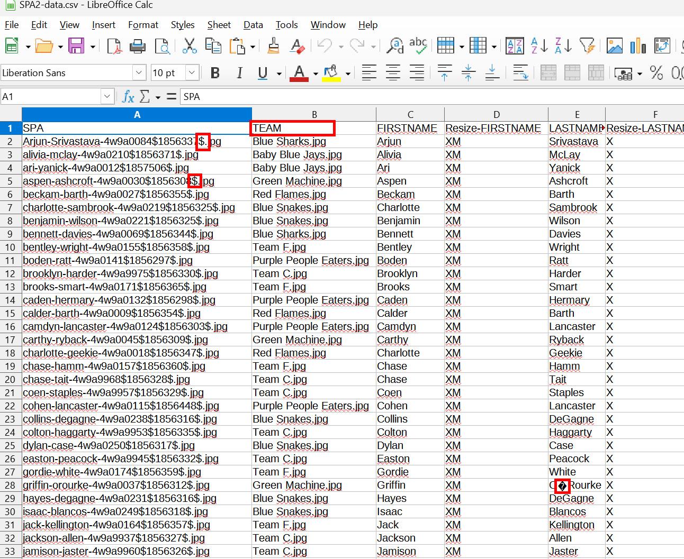Toggle Italic formatting
The image size is (684, 559).
pos(239,73)
